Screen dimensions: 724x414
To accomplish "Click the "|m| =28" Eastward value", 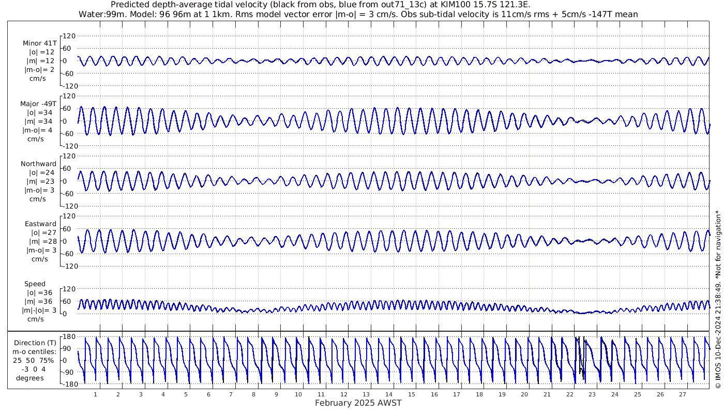I will pos(41,241).
